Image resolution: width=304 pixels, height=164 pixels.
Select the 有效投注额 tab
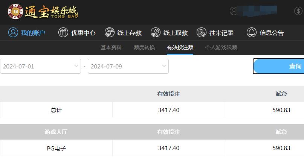pyautogui.click(x=180, y=47)
